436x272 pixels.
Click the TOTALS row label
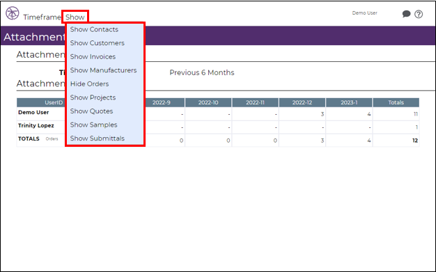29,138
